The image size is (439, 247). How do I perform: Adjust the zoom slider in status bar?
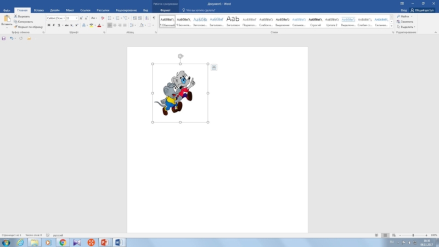[x=413, y=235]
